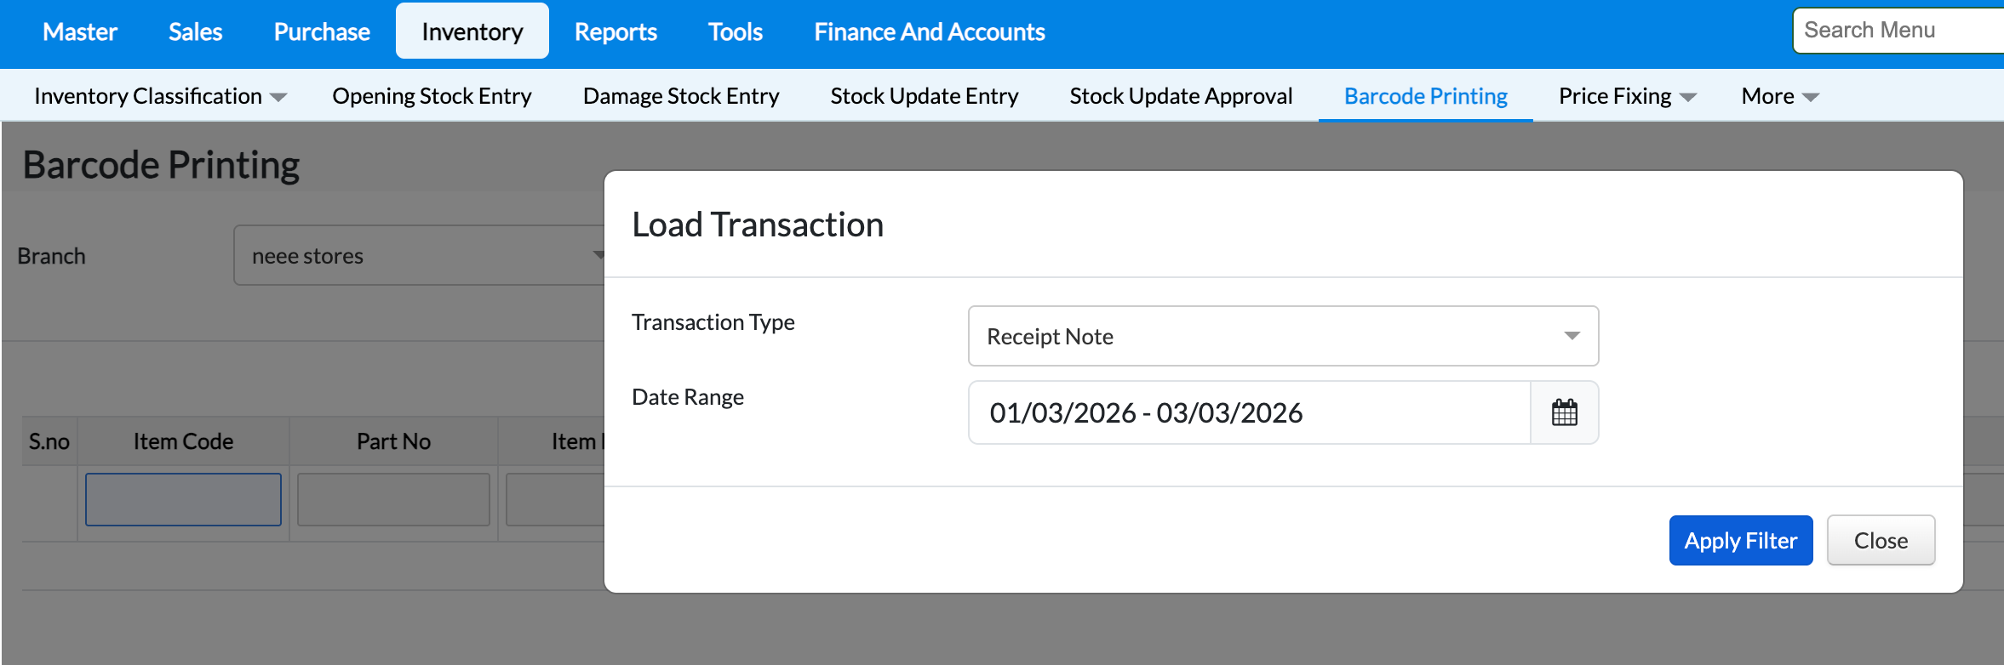Expand the More menu
This screenshot has width=2004, height=665.
(x=1779, y=96)
